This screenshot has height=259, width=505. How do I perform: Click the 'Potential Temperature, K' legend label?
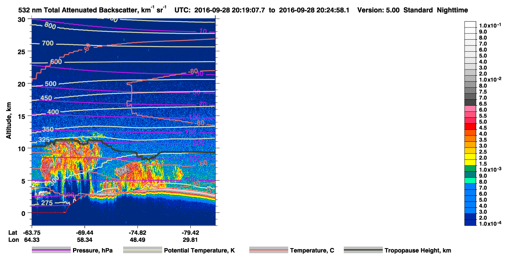coord(199,250)
